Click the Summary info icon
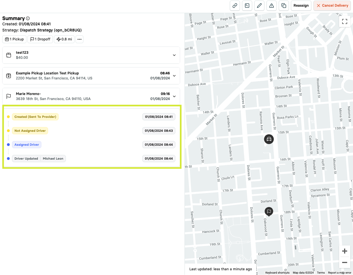Viewport: 353px width, 275px height. click(x=28, y=18)
